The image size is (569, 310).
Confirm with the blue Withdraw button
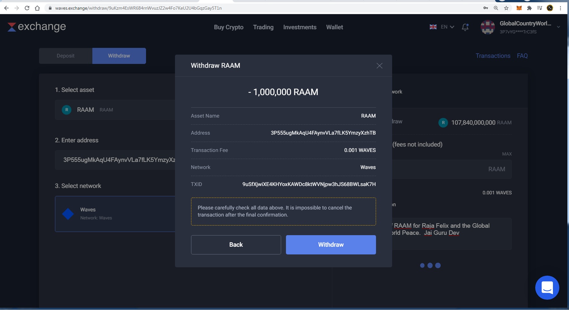[x=331, y=245]
